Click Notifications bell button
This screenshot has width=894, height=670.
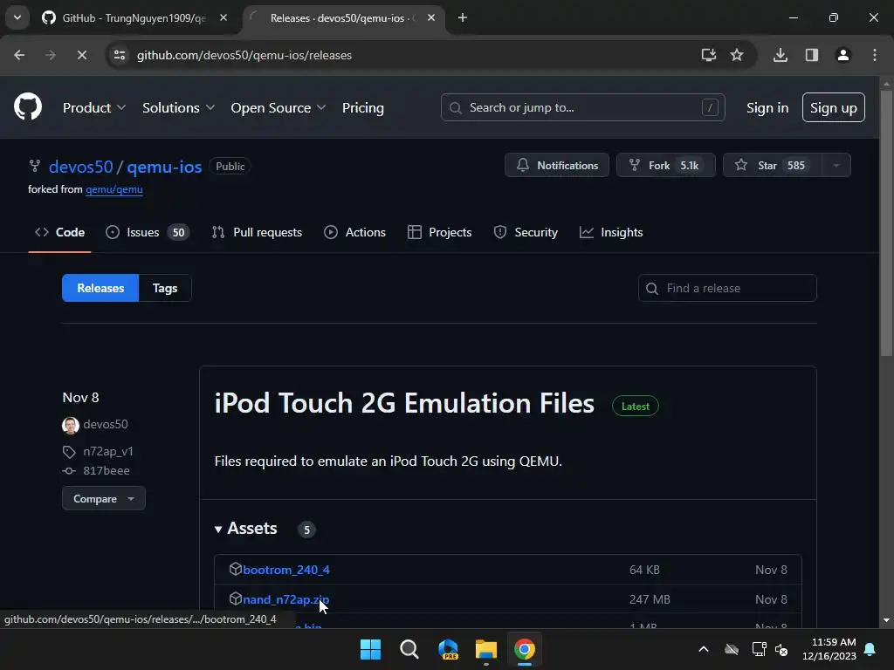pyautogui.click(x=556, y=165)
